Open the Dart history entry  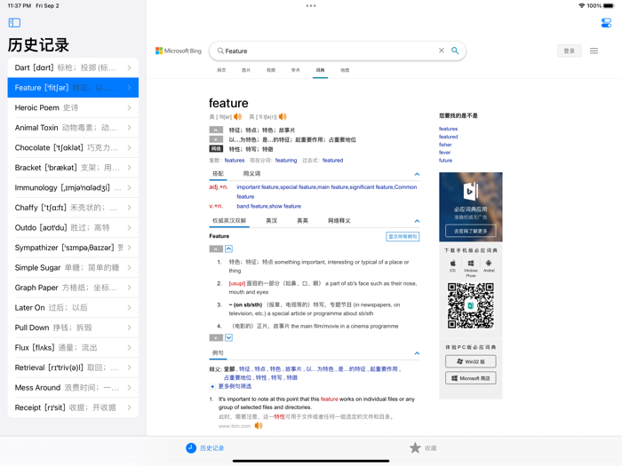click(73, 67)
